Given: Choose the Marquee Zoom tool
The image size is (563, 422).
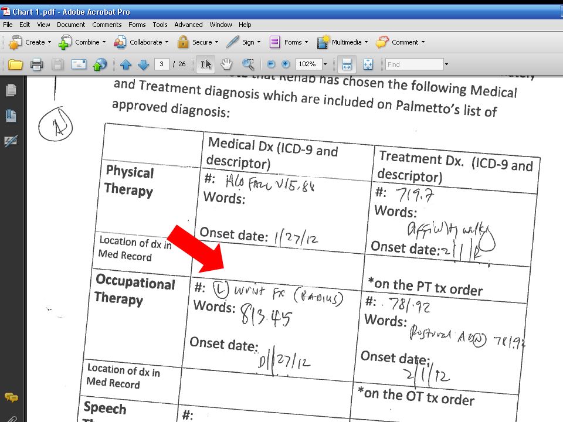Looking at the screenshot, I should [x=248, y=64].
